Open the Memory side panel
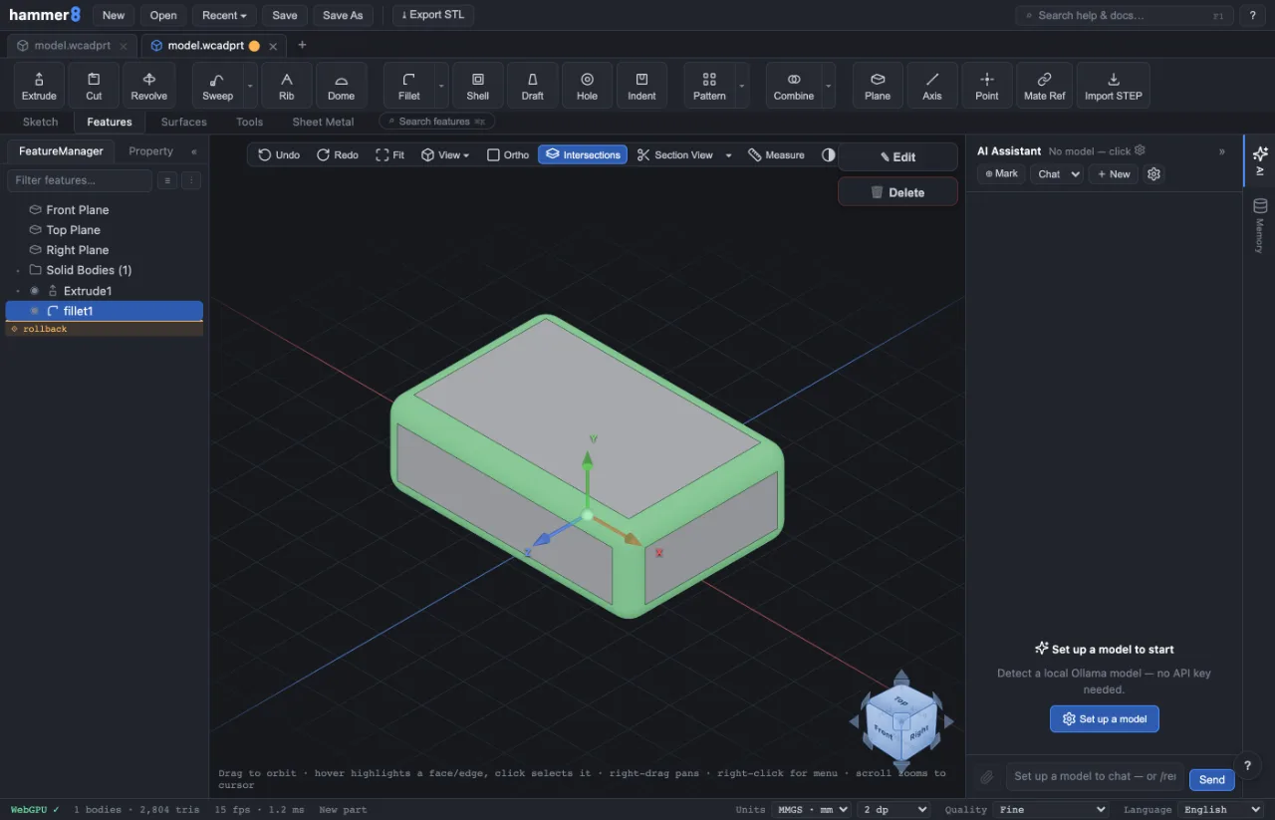 pyautogui.click(x=1260, y=224)
